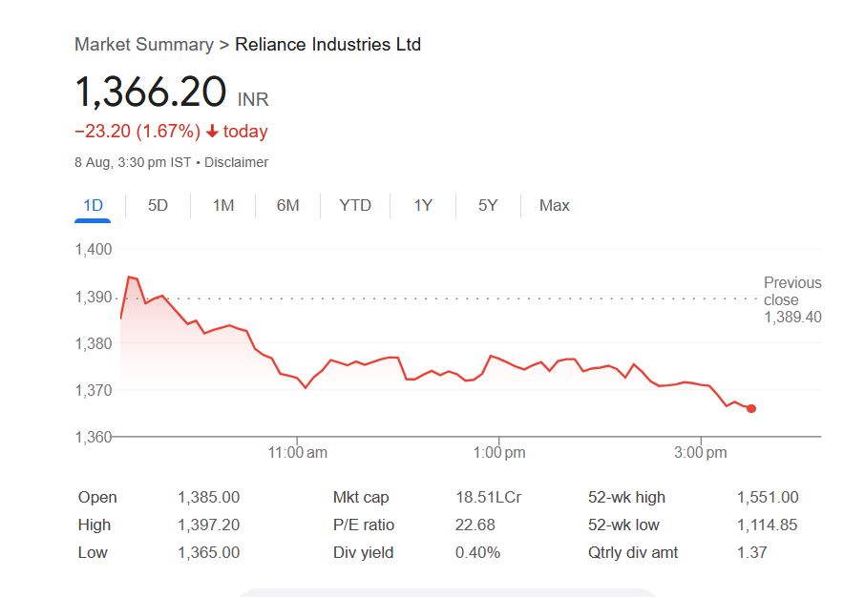
Task: Click the P/E ratio label
Action: 363,525
